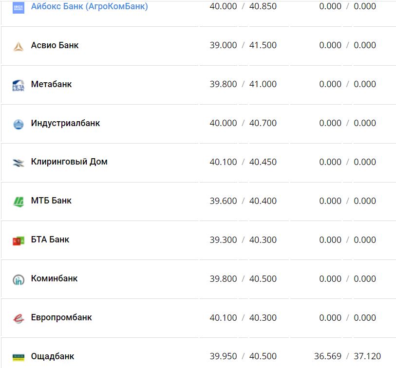The image size is (396, 368).
Task: Click the Коминбанк logo icon
Action: click(x=18, y=279)
